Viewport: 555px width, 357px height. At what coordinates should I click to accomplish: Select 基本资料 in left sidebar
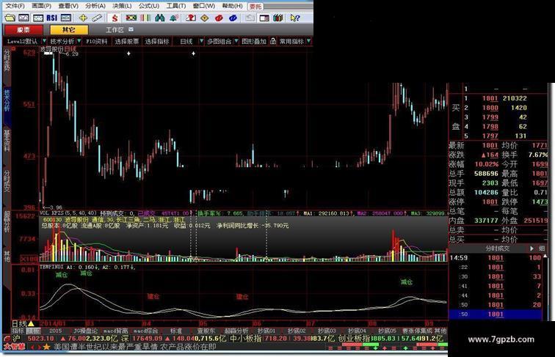[x=7, y=140]
